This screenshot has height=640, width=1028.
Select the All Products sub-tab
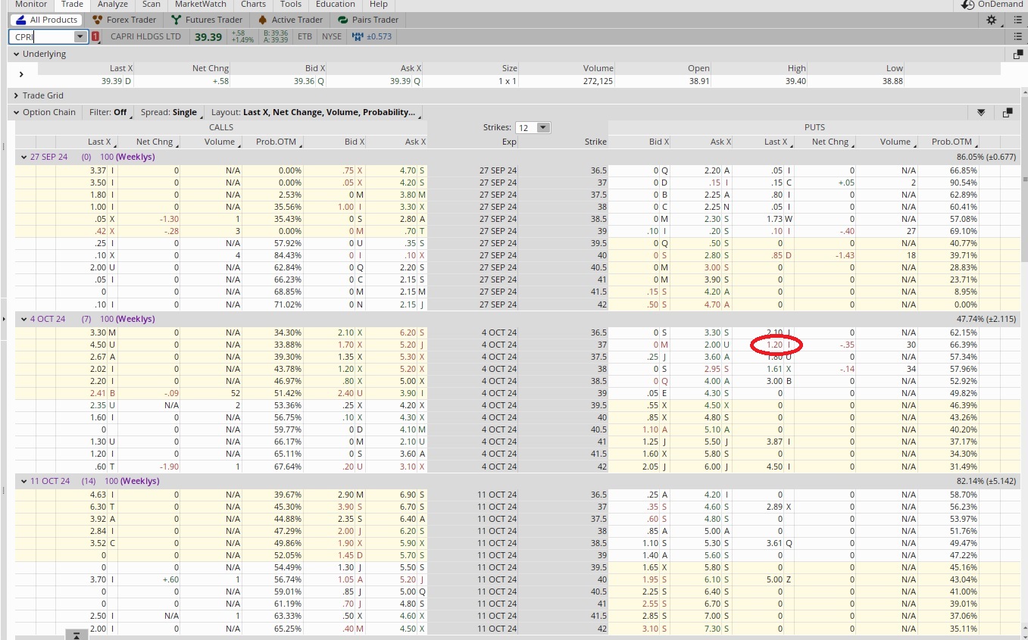(x=46, y=20)
